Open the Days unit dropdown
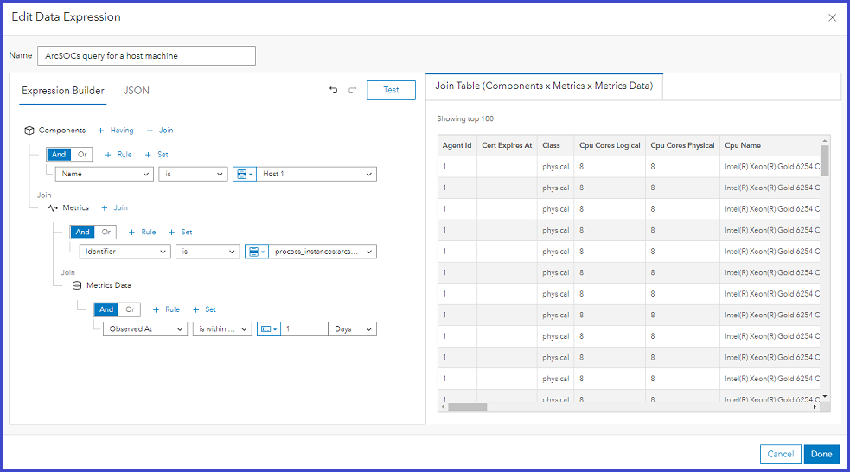Screen dimensions: 850x472 click(353, 329)
